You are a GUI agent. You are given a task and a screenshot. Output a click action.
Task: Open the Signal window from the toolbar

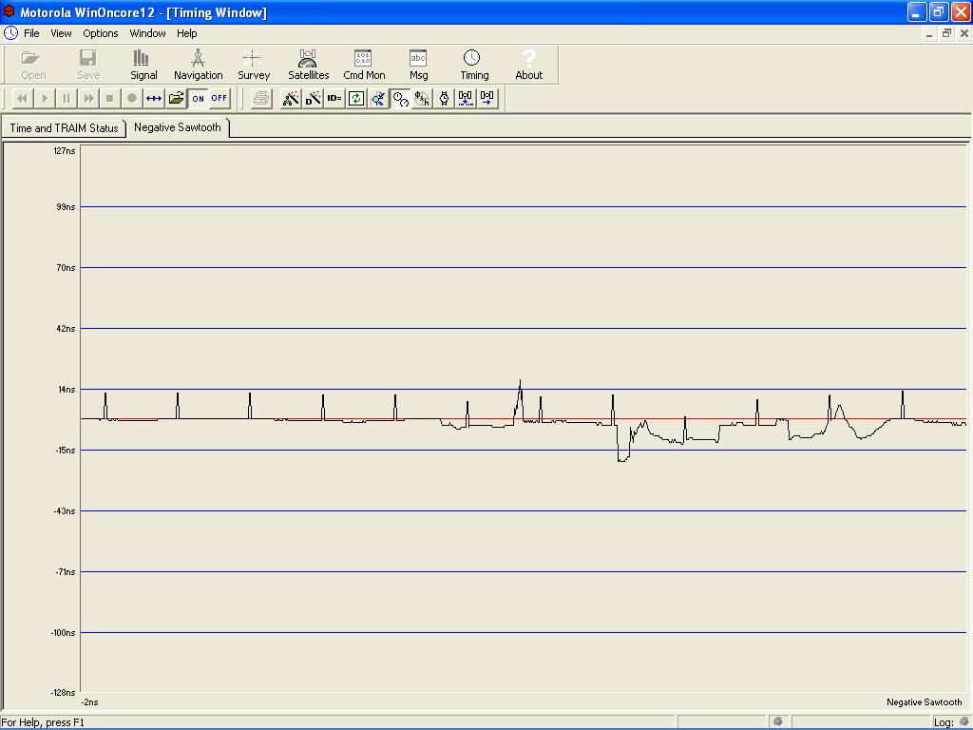143,66
